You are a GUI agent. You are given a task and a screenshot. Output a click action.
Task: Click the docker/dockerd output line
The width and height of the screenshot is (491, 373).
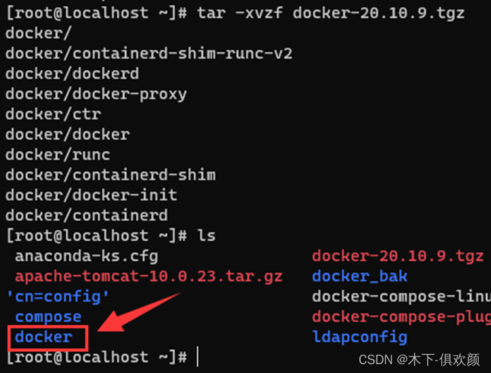[72, 74]
